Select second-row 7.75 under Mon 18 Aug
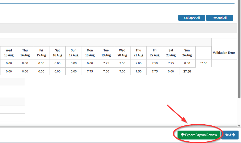 90,71
